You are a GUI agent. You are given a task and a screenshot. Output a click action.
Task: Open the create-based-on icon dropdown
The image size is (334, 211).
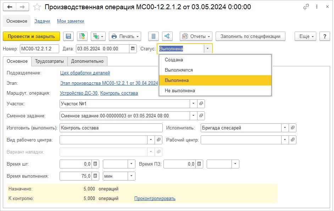(98, 36)
